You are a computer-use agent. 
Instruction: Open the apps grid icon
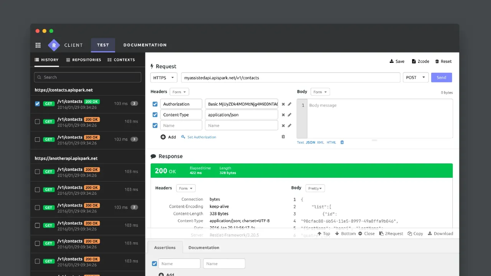[x=38, y=45]
